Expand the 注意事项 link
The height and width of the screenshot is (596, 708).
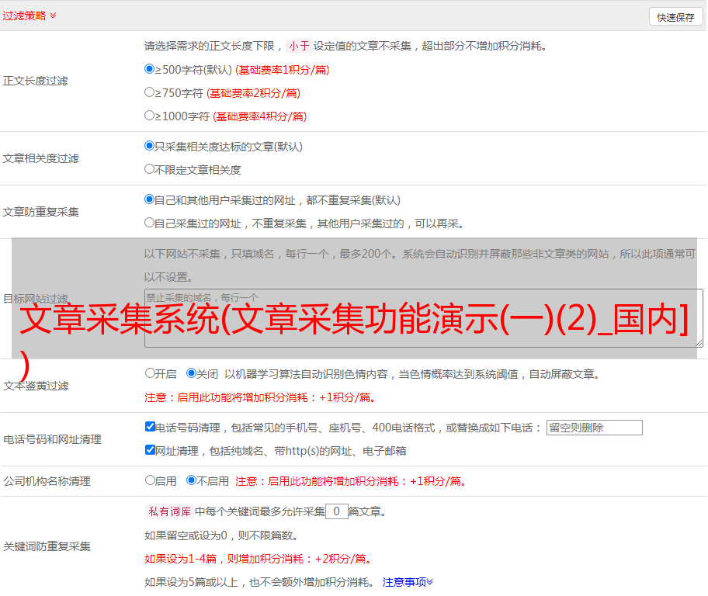(x=408, y=582)
